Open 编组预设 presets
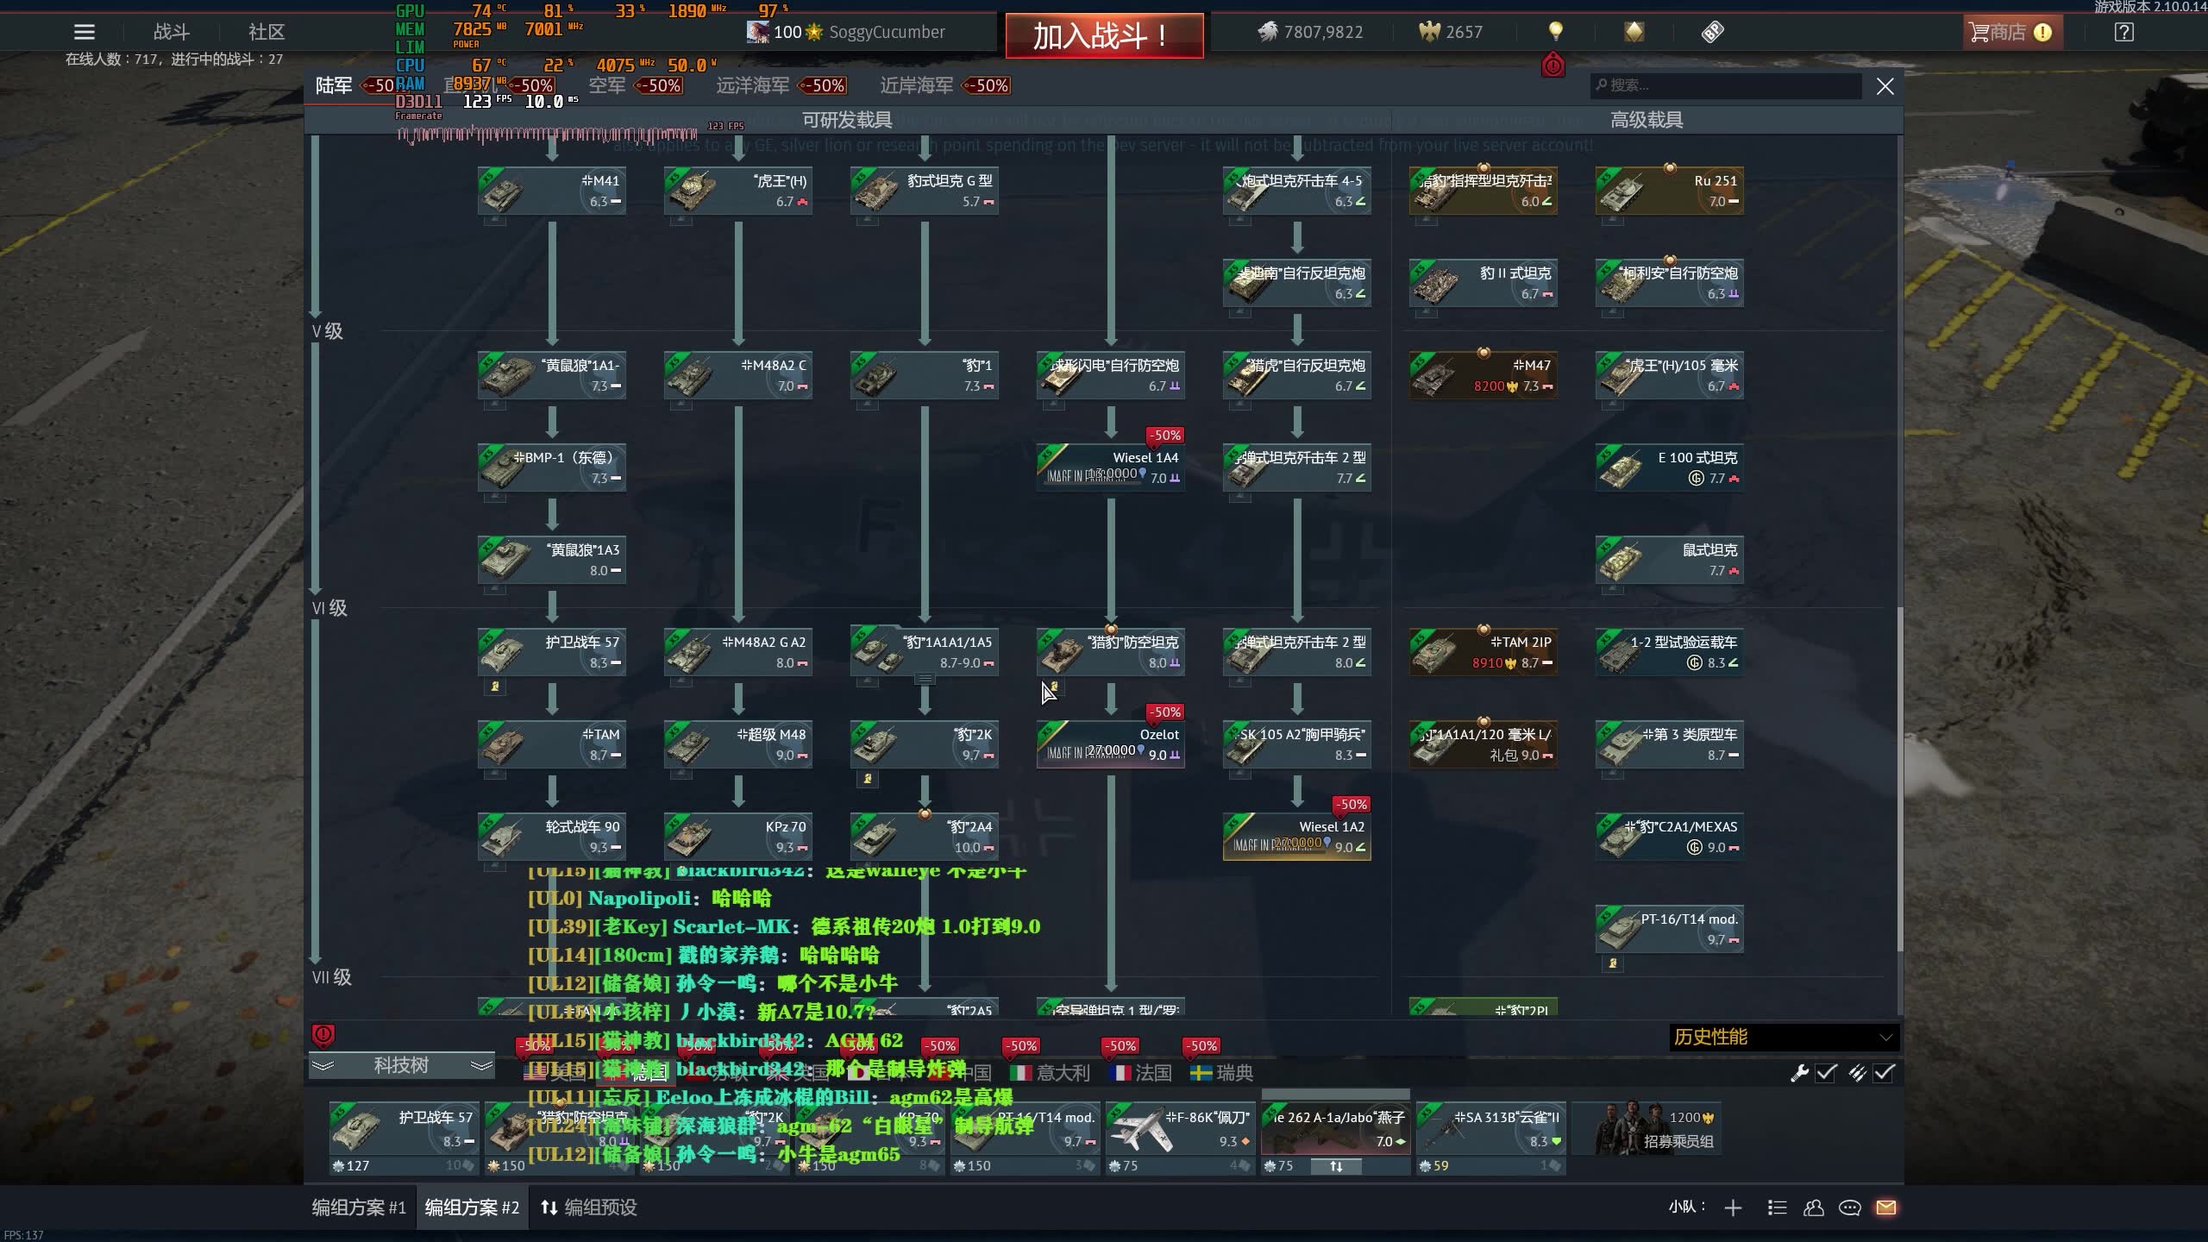The width and height of the screenshot is (2208, 1242). click(x=589, y=1207)
